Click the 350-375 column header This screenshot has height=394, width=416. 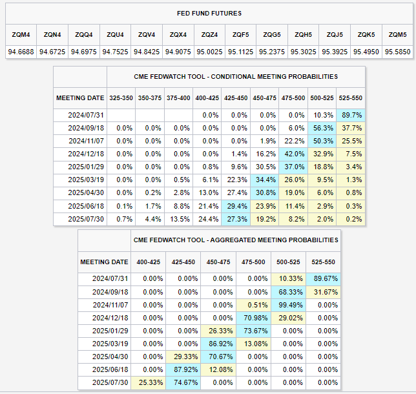coord(150,98)
